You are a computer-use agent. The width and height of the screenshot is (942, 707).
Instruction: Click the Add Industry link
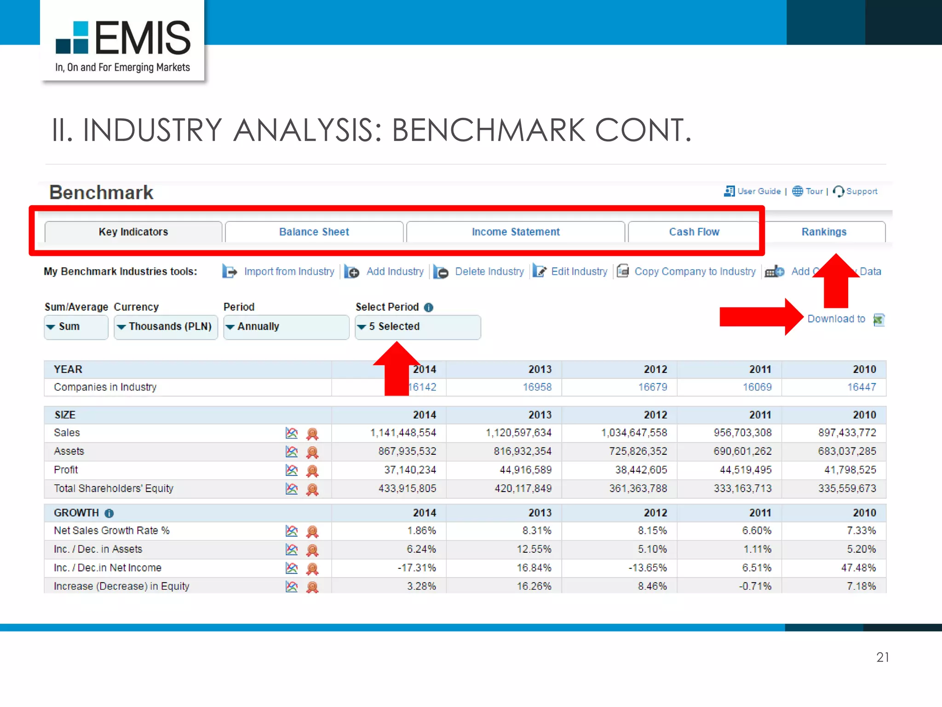(395, 272)
